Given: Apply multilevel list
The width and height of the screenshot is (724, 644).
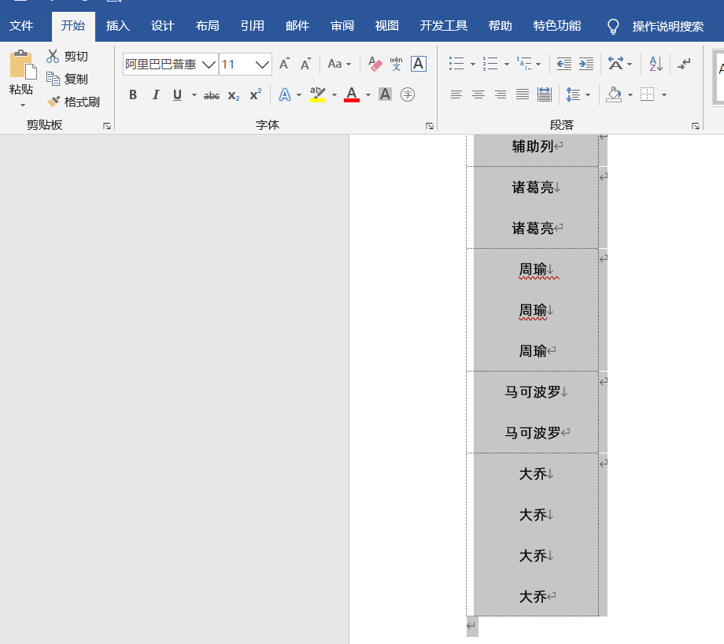Looking at the screenshot, I should [x=523, y=64].
